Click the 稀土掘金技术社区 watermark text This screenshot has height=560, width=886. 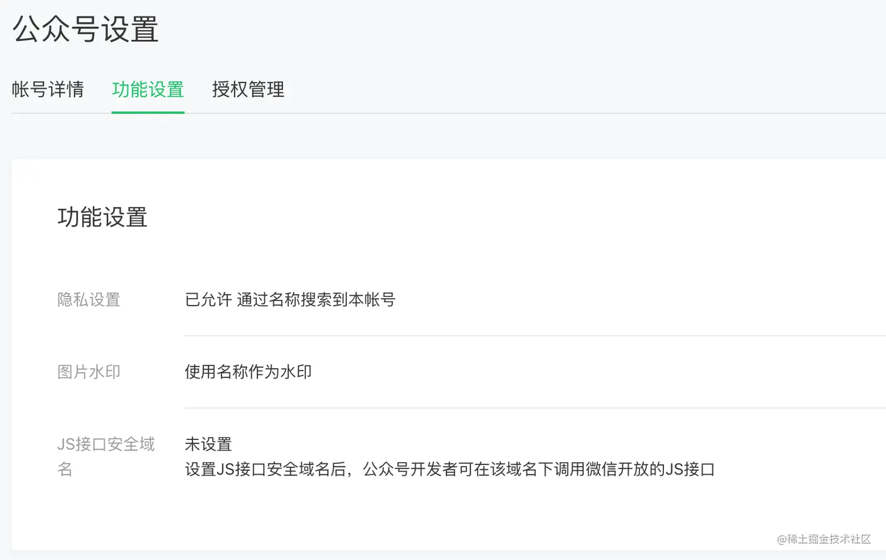click(824, 539)
